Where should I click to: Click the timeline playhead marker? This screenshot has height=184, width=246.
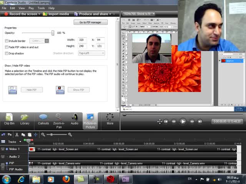(x=28, y=141)
